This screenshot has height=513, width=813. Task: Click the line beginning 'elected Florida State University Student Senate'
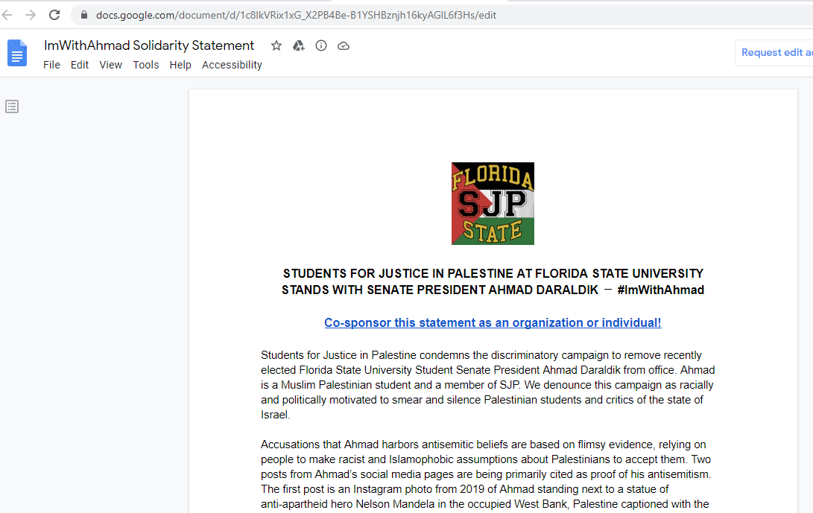coord(488,370)
